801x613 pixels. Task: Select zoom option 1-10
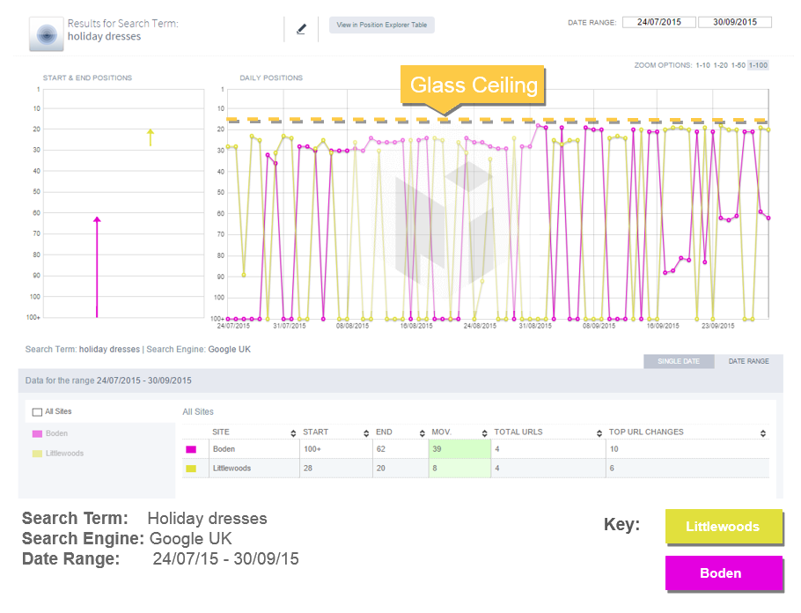click(x=703, y=65)
